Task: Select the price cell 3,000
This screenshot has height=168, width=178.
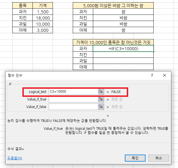Action: click(x=43, y=30)
